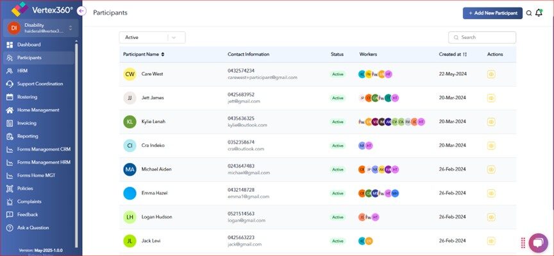Click the participants Search field
554x256 pixels.
pyautogui.click(x=482, y=37)
